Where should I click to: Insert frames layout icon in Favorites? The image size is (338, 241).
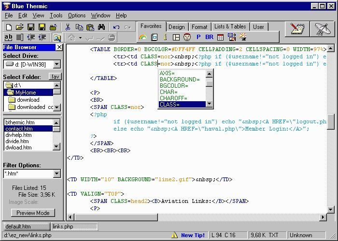click(176, 38)
